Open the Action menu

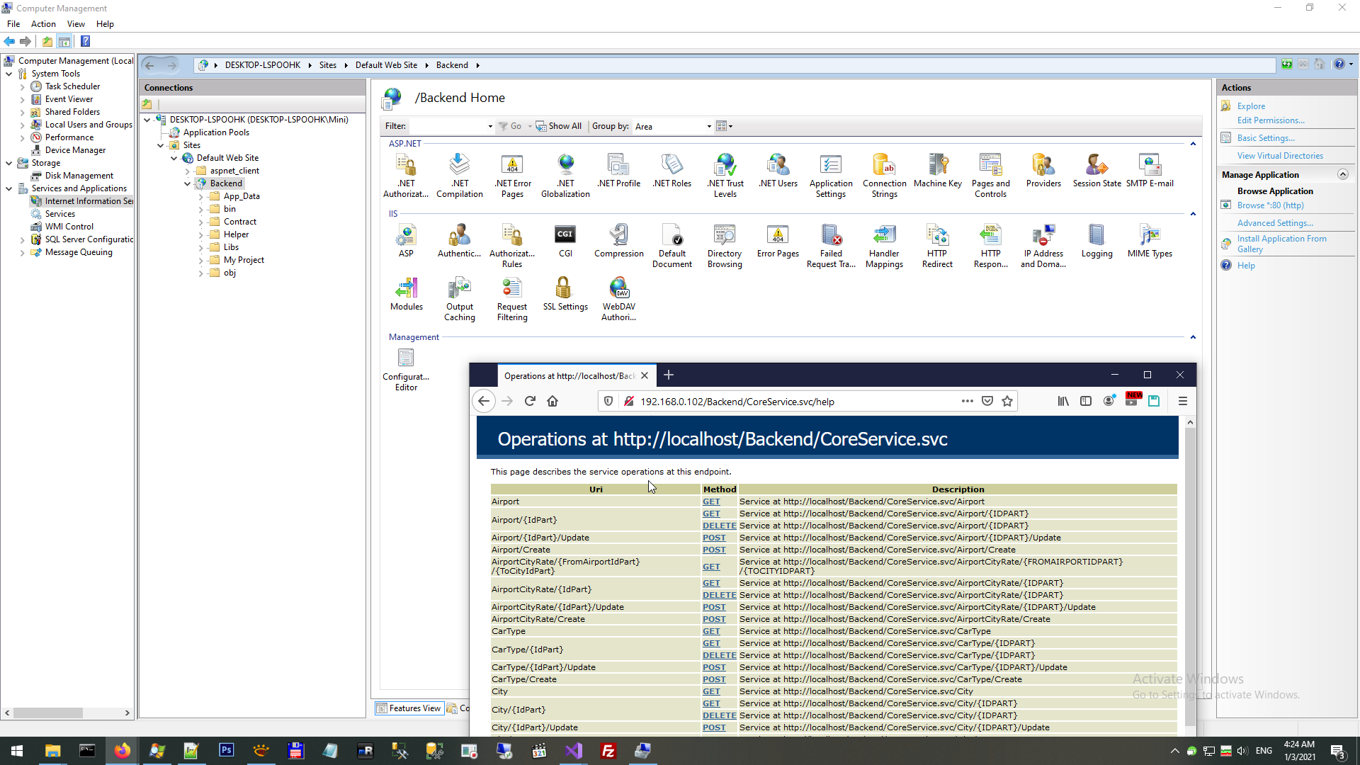pyautogui.click(x=43, y=24)
